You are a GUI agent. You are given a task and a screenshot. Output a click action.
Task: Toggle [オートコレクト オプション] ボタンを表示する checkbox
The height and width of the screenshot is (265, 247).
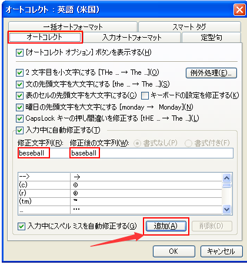pyautogui.click(x=19, y=53)
